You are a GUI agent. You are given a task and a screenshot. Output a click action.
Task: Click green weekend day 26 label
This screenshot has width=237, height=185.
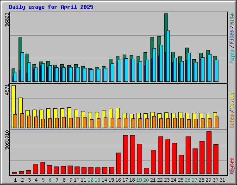(187, 180)
